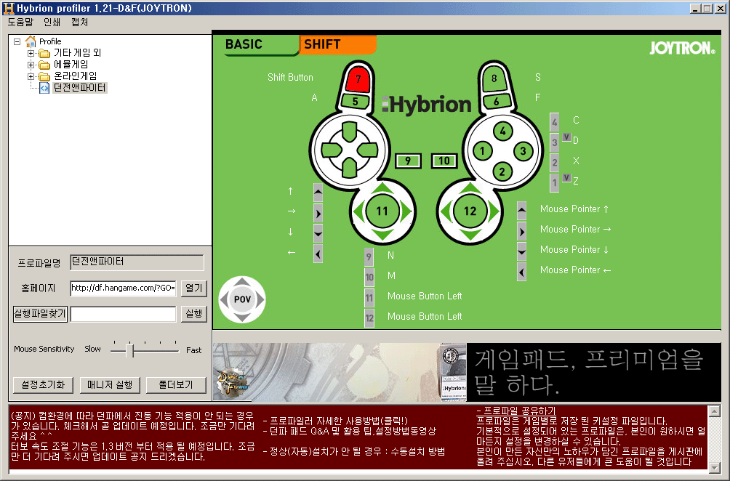Click Mouse Pointer right mapping slot
Viewport: 730px width, 481px height.
point(521,231)
